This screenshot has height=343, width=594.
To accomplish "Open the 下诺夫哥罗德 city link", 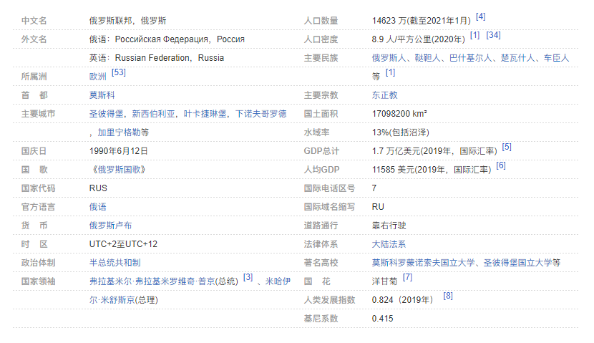I will (261, 114).
